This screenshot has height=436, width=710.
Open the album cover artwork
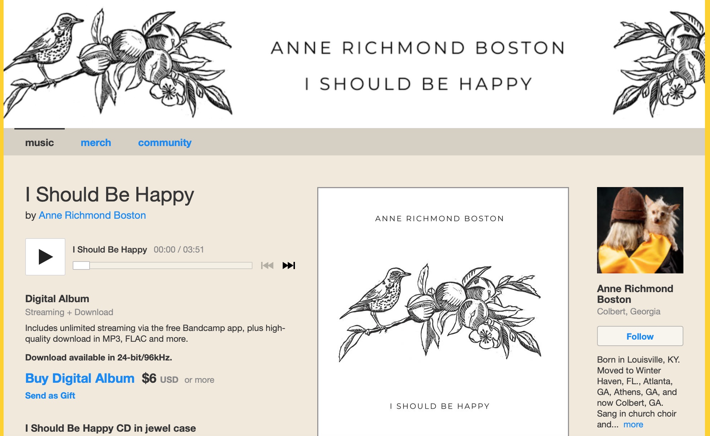(x=443, y=312)
